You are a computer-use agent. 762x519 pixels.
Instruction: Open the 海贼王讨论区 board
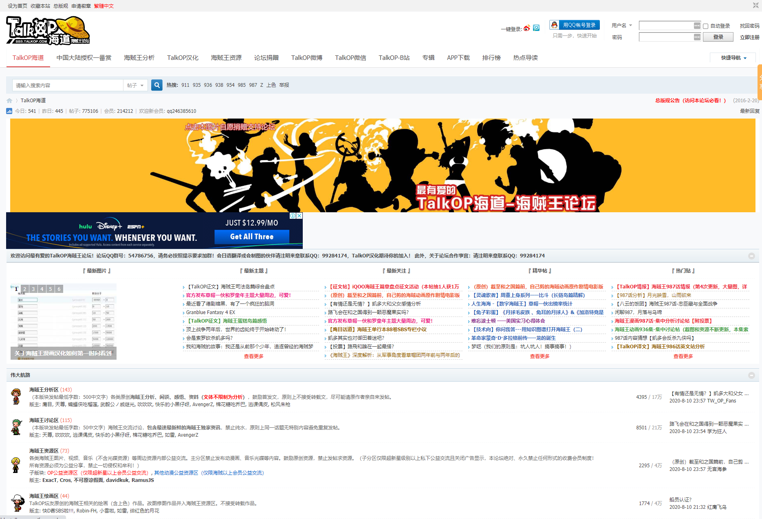pos(44,420)
